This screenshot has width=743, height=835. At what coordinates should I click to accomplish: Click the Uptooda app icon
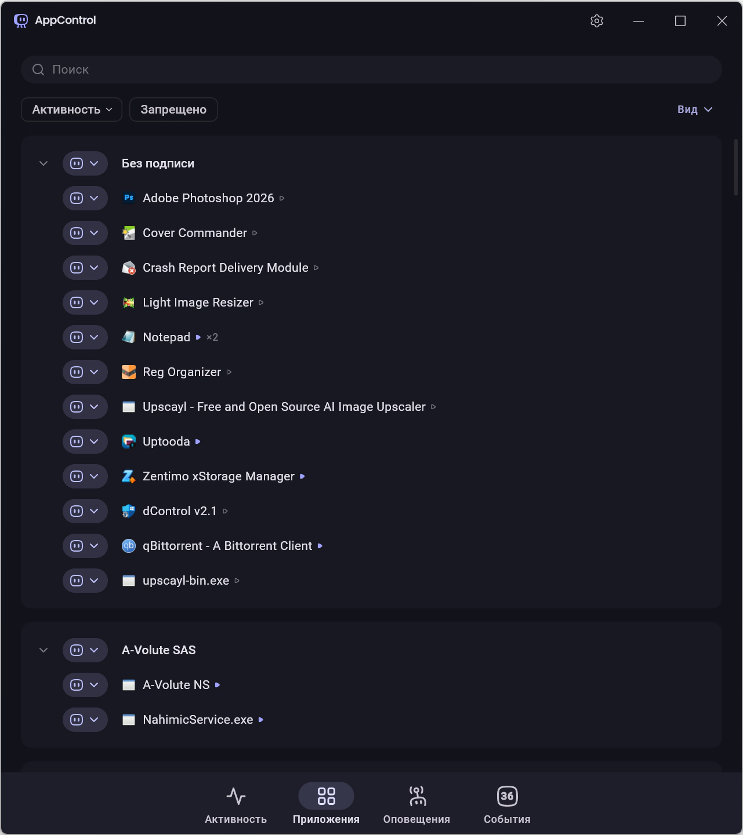coord(129,442)
